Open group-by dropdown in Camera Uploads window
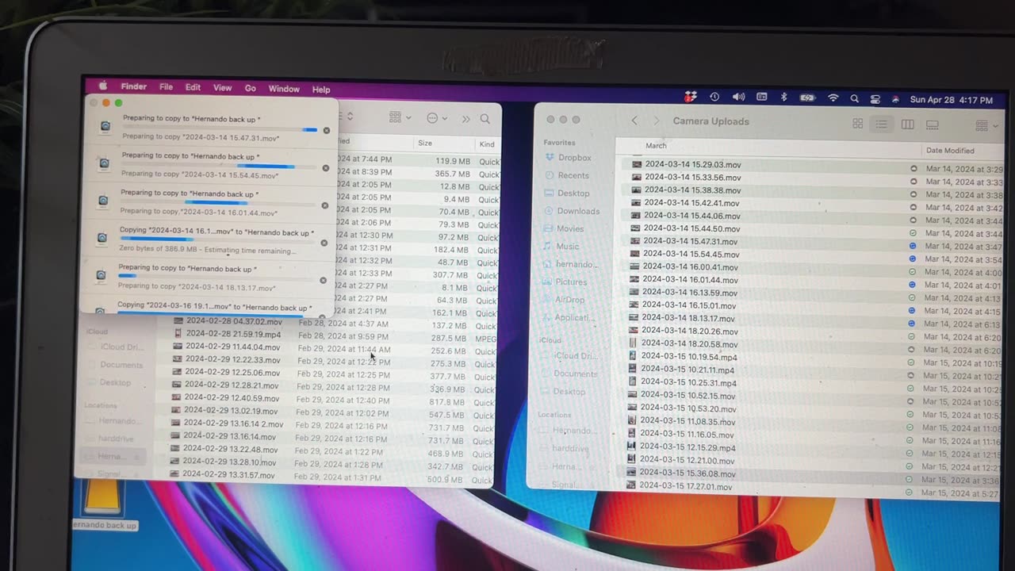1015x571 pixels. pos(986,126)
